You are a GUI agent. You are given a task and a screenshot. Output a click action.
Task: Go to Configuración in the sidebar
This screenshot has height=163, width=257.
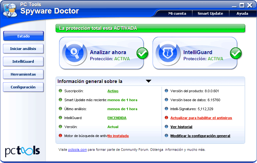23,87
